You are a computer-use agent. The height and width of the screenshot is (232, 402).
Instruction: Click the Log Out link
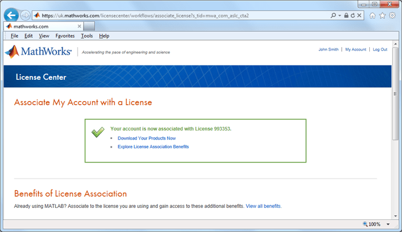(380, 49)
